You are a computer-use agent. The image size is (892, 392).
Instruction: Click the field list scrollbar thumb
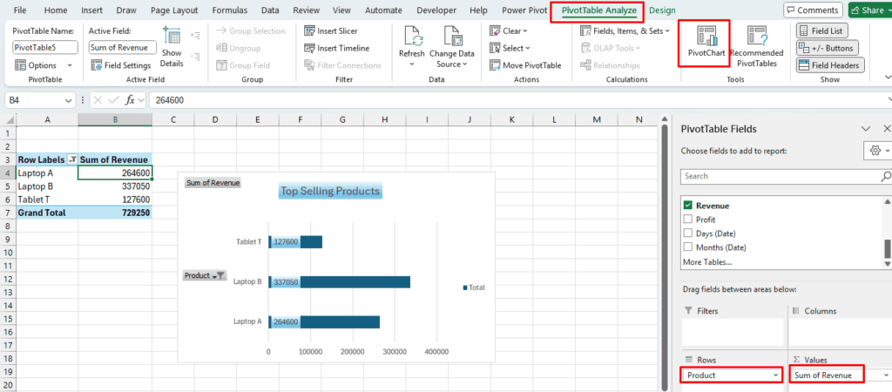887,248
